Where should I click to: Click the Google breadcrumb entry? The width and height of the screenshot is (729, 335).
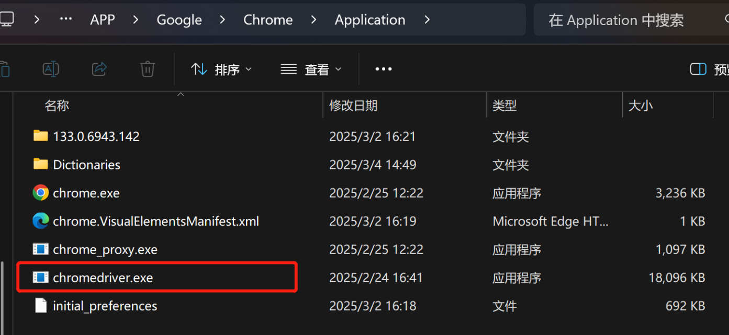[x=179, y=19]
